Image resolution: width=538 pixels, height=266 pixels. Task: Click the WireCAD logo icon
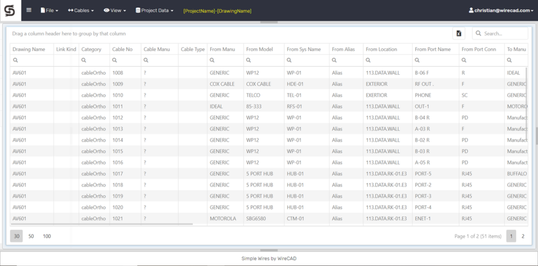[10, 10]
